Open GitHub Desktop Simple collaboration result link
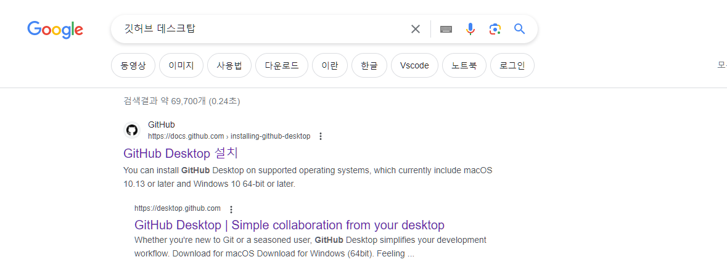Screen dimensions: 727x270 click(289, 225)
